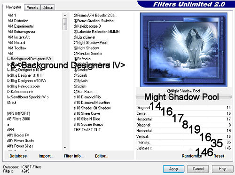Reset the filter settings
Image resolution: width=235 pixels, height=175 pixels.
[219, 156]
